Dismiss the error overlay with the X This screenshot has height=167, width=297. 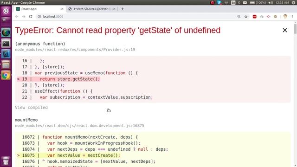tap(284, 30)
